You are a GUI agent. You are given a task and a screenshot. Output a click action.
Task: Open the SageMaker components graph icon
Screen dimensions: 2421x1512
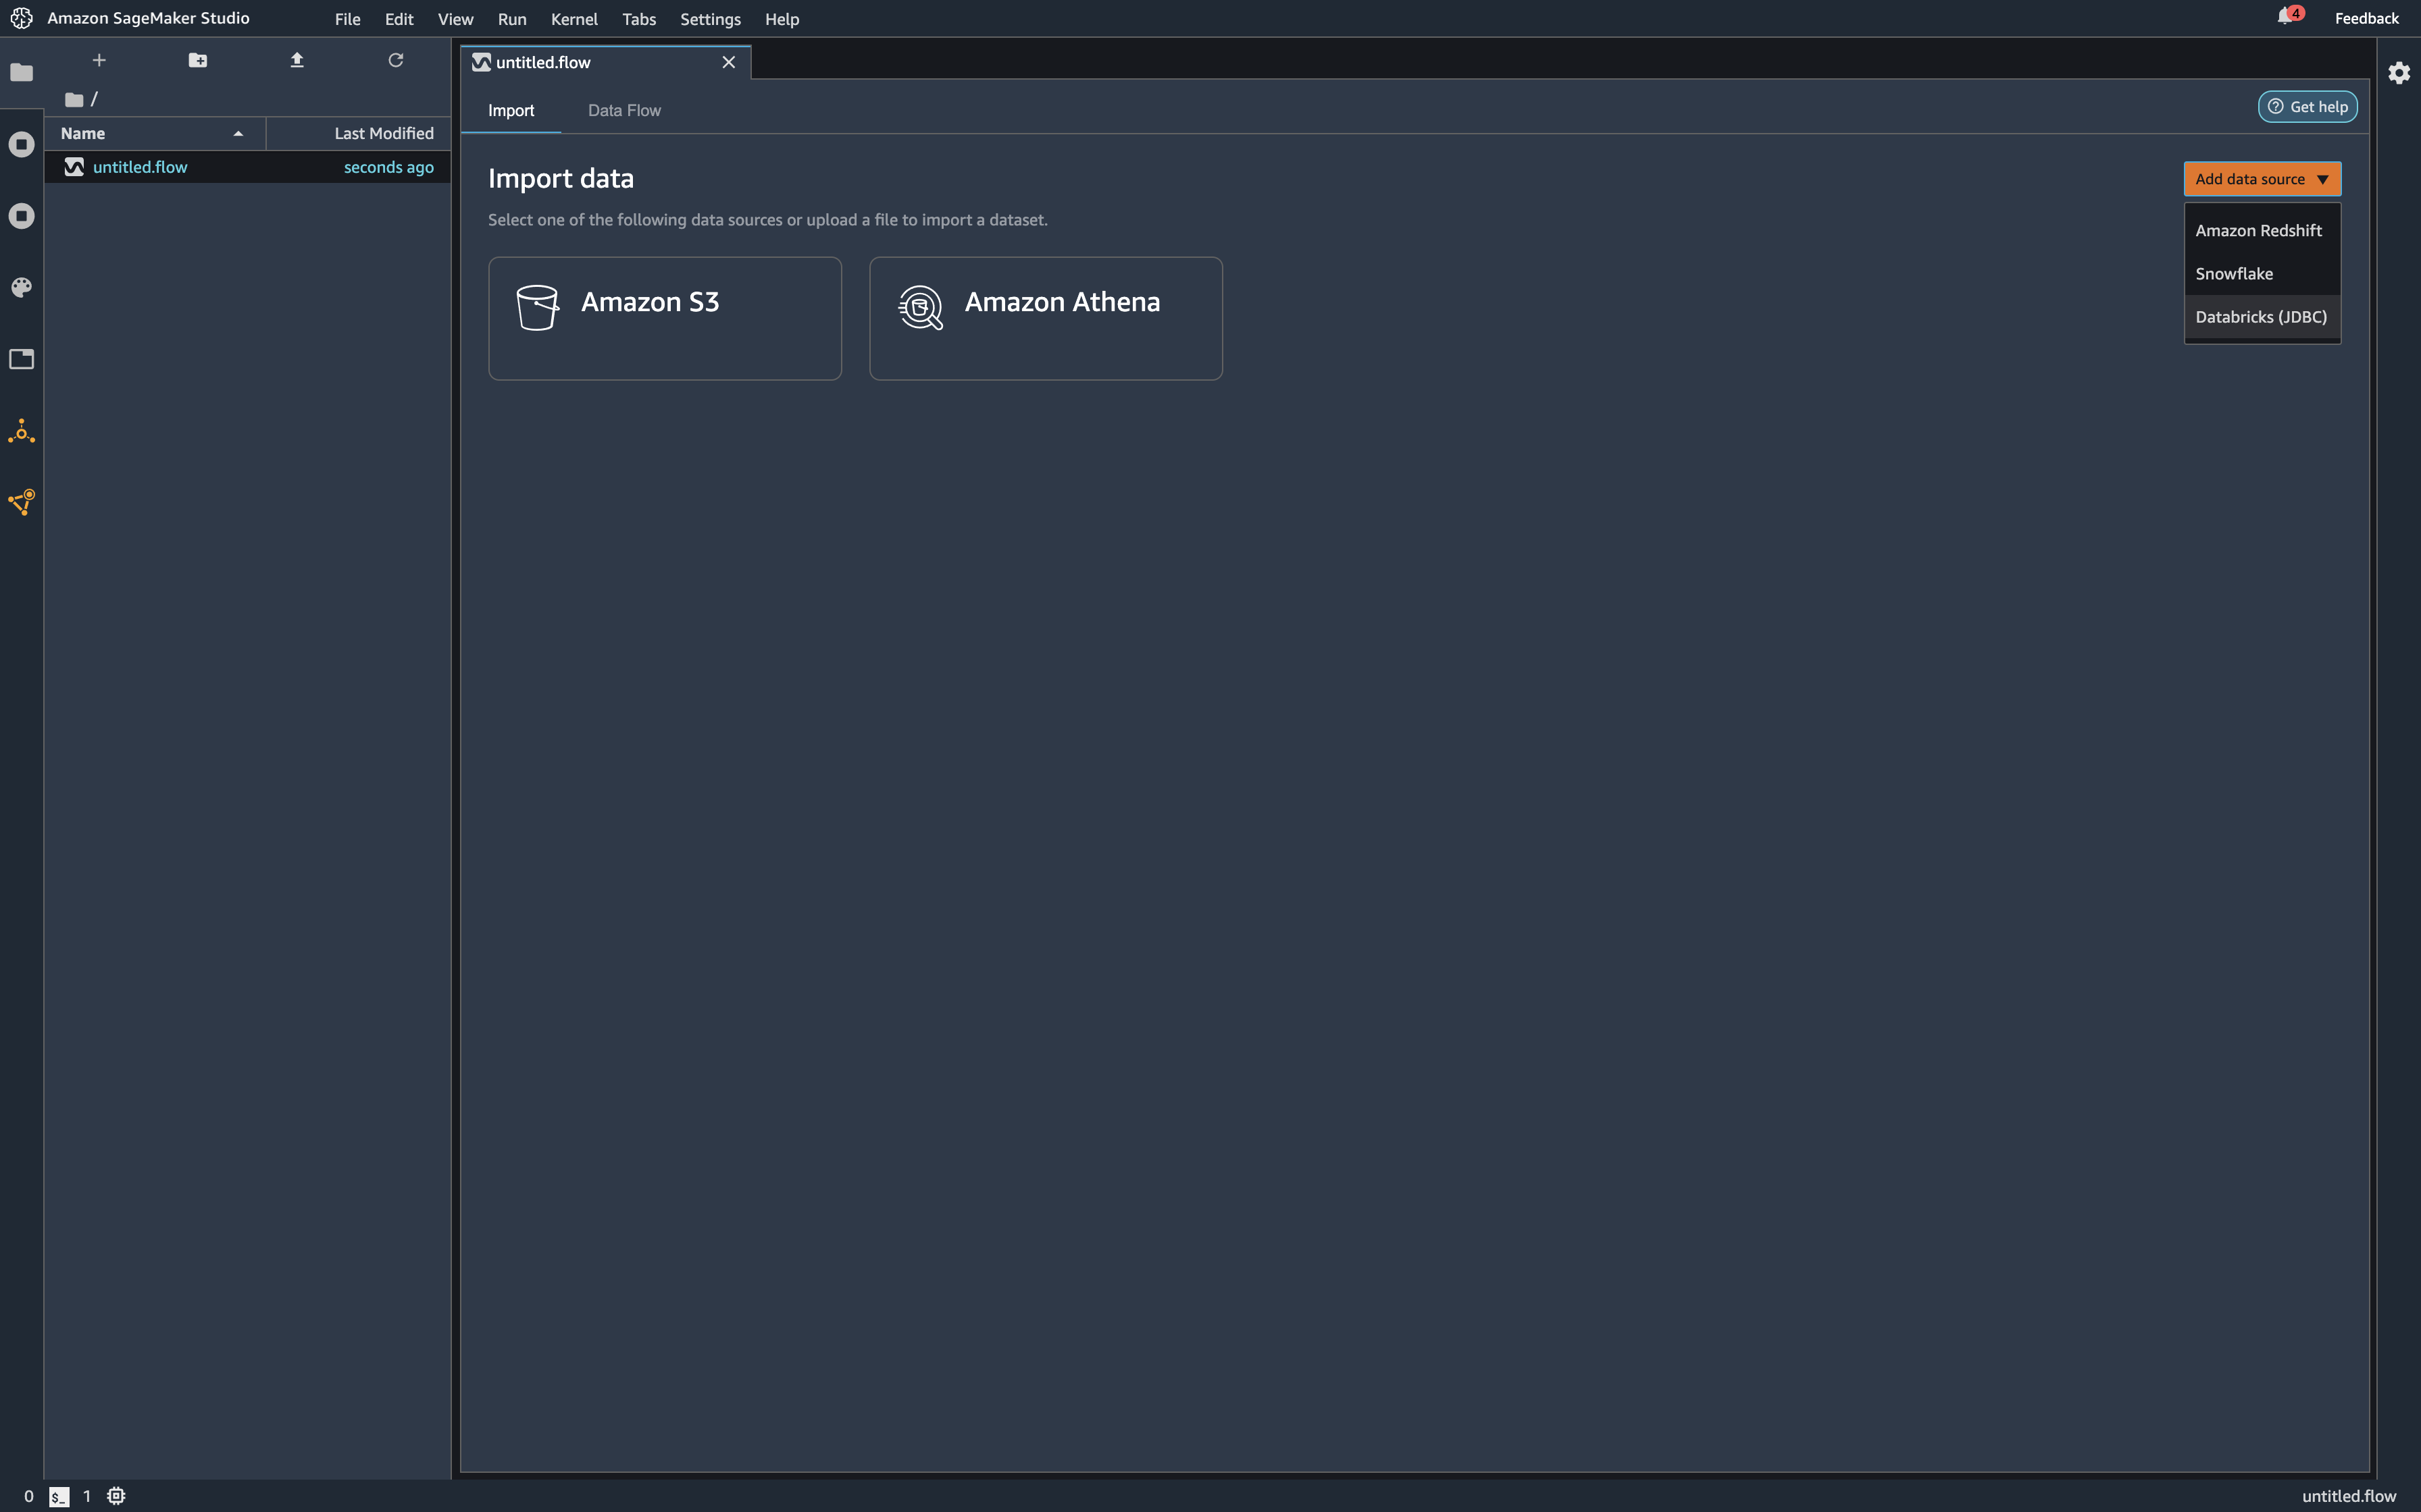[x=21, y=432]
